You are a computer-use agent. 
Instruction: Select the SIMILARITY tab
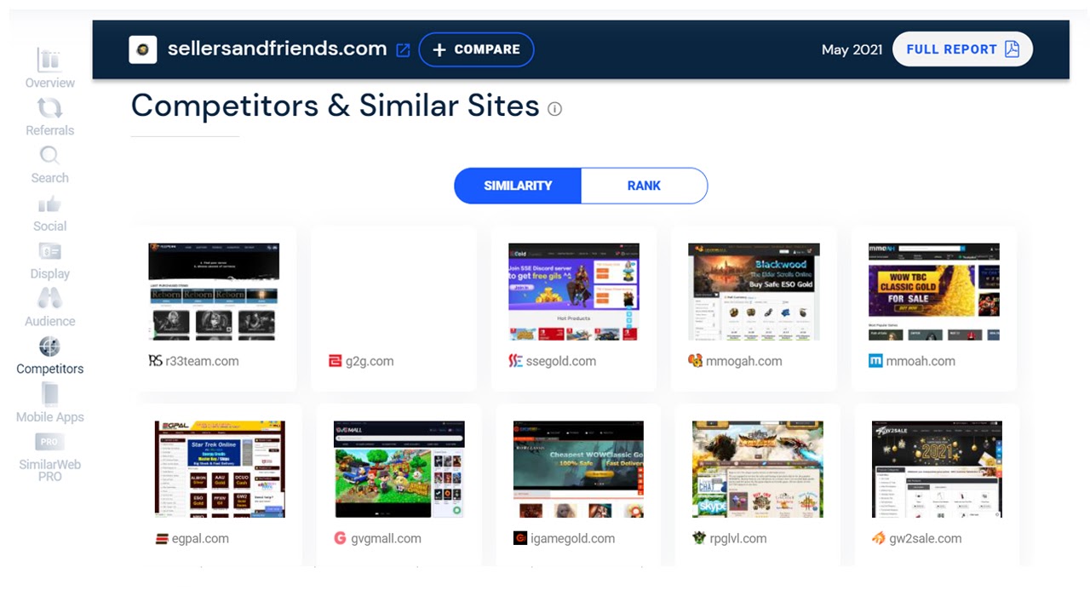point(517,186)
